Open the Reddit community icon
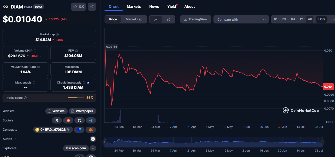 (x=68, y=120)
